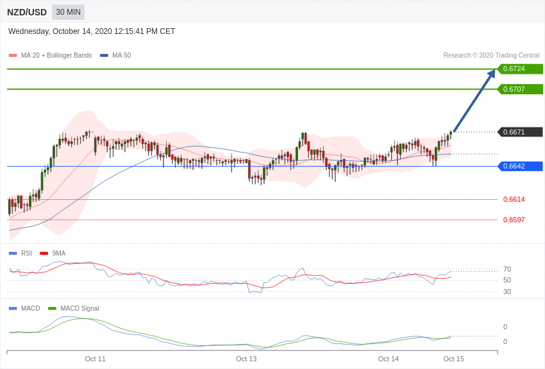
Task: Click the 'MACD Signal' legend label
Action: pos(80,308)
